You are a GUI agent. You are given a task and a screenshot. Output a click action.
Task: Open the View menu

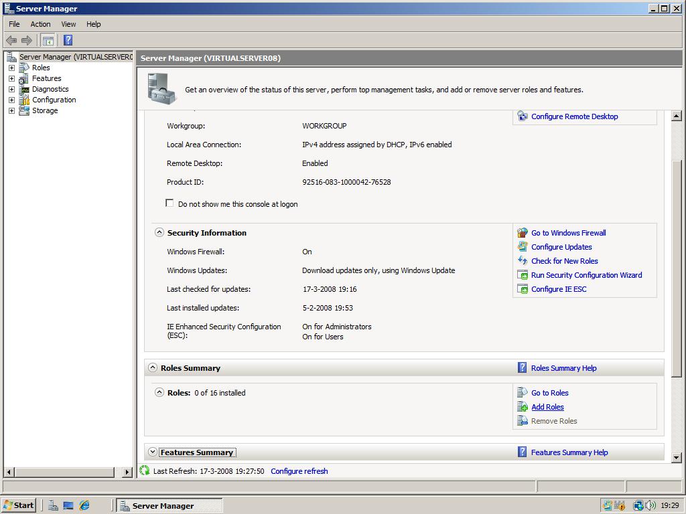coord(68,24)
